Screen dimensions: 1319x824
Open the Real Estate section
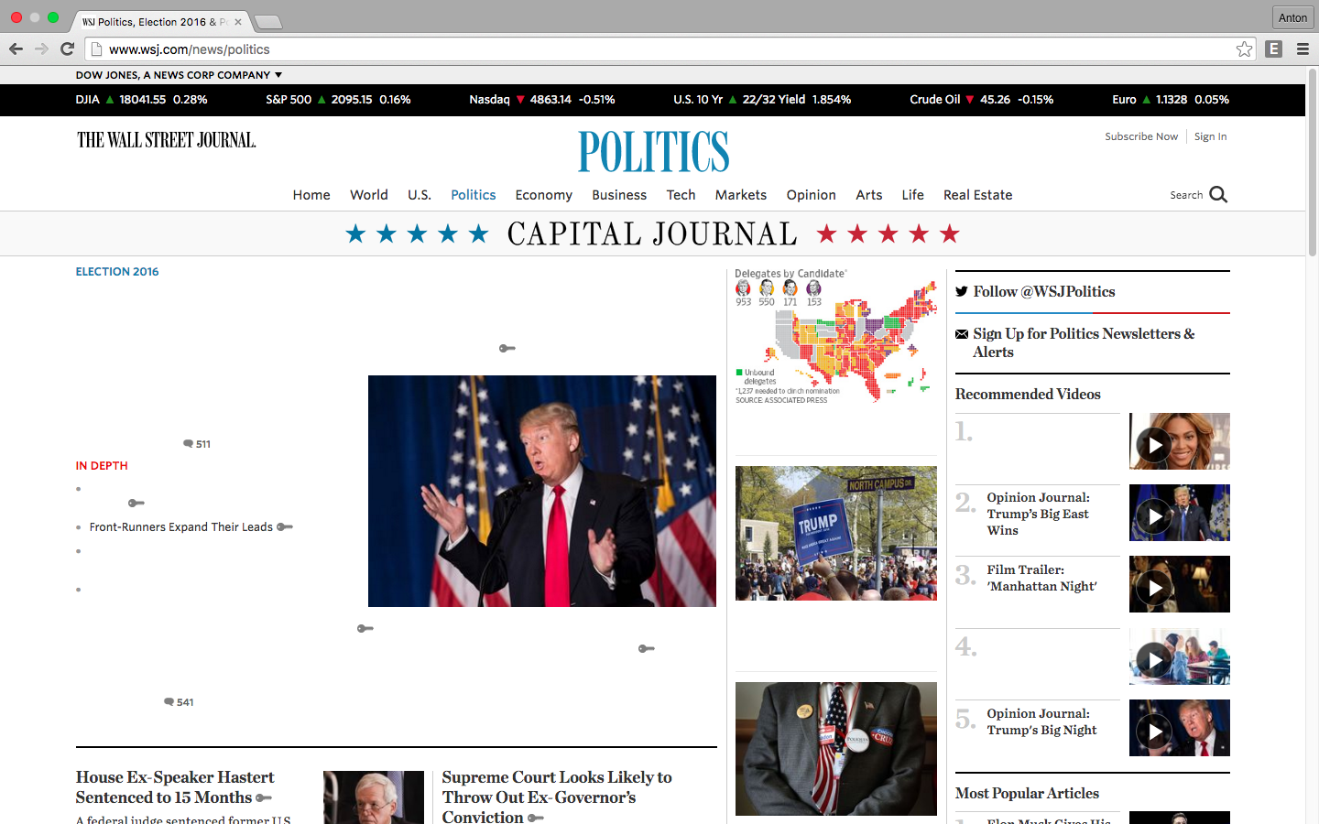click(978, 195)
